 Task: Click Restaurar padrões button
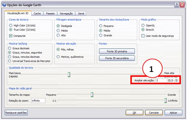click(x=16, y=113)
